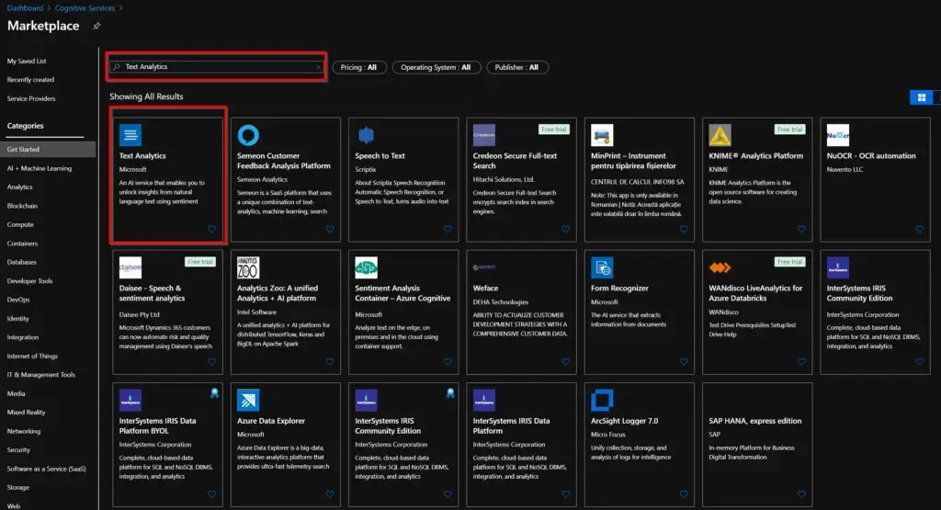
Task: Go to the Cognitive Services breadcrumb
Action: pyautogui.click(x=85, y=7)
